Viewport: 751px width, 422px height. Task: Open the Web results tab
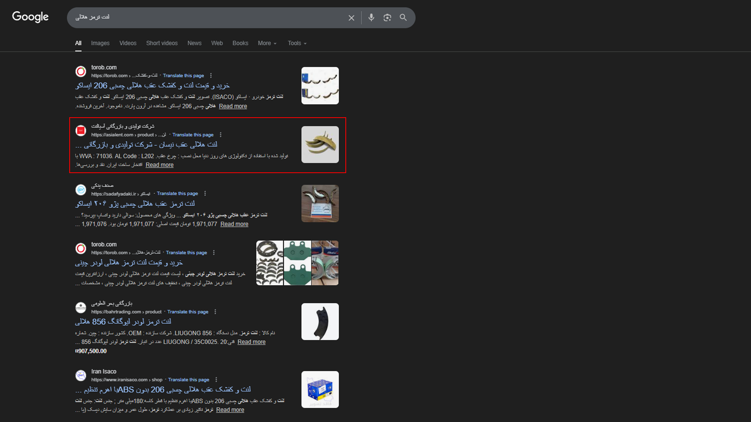click(217, 43)
